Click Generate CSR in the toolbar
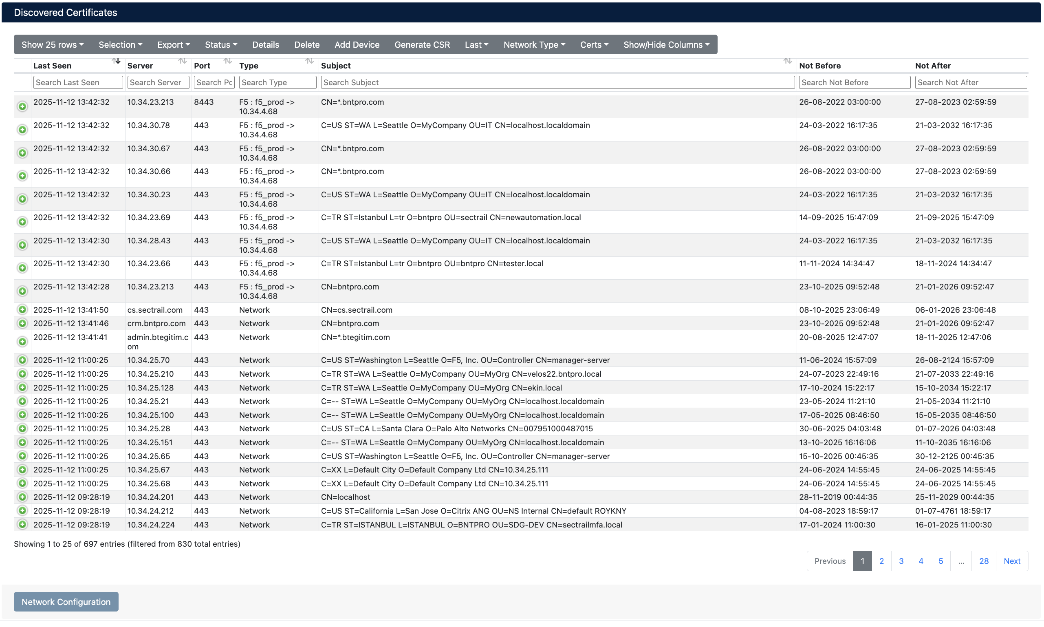Screen dimensions: 1044x627 tap(422, 44)
